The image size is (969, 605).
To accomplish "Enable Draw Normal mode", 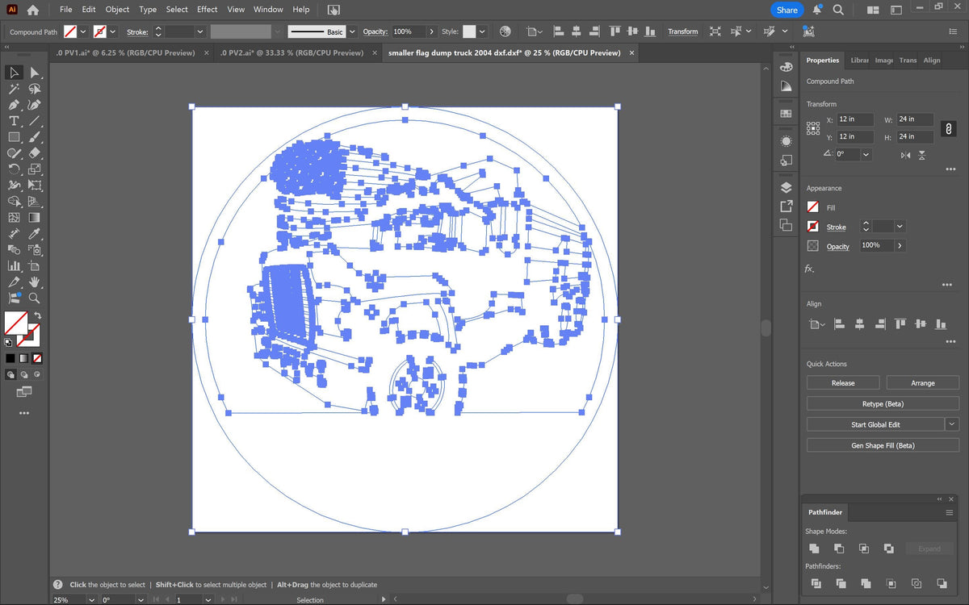I will (10, 375).
